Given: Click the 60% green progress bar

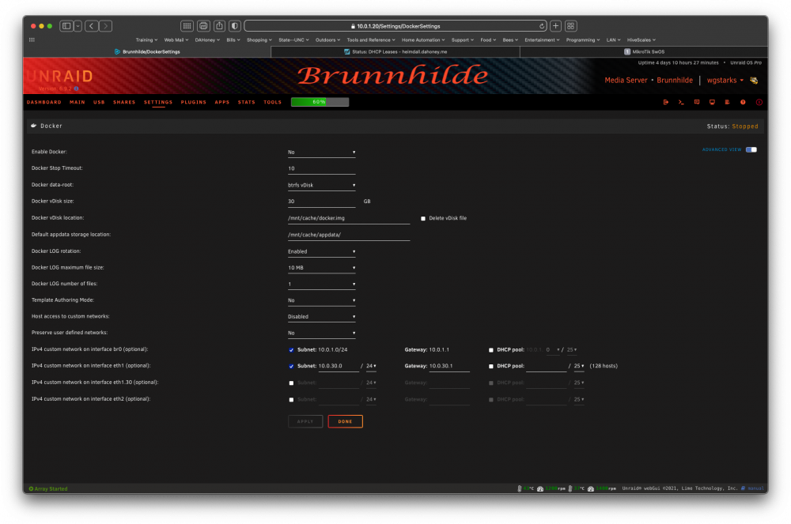Looking at the screenshot, I should [x=320, y=102].
